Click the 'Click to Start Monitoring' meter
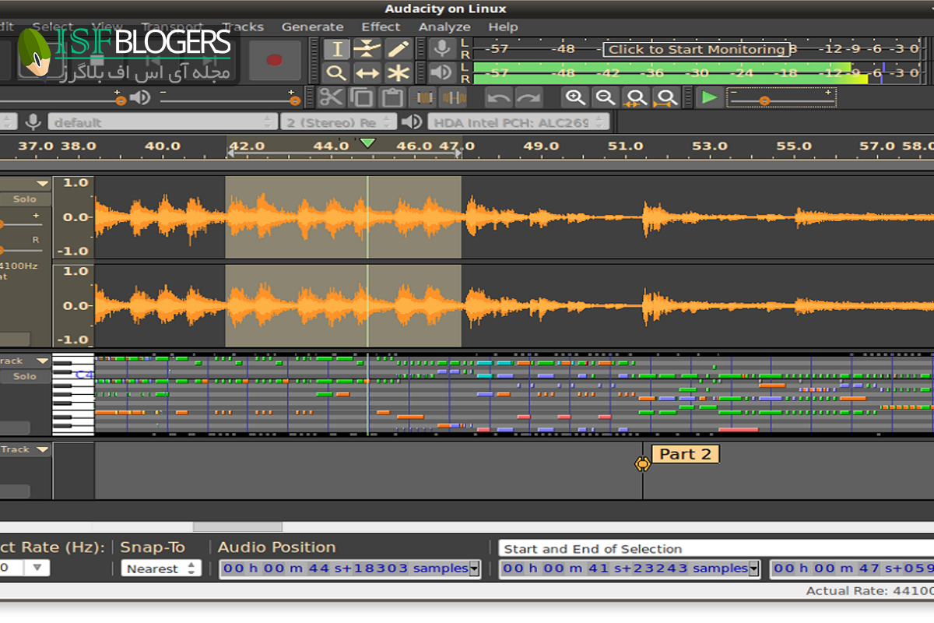 click(696, 49)
